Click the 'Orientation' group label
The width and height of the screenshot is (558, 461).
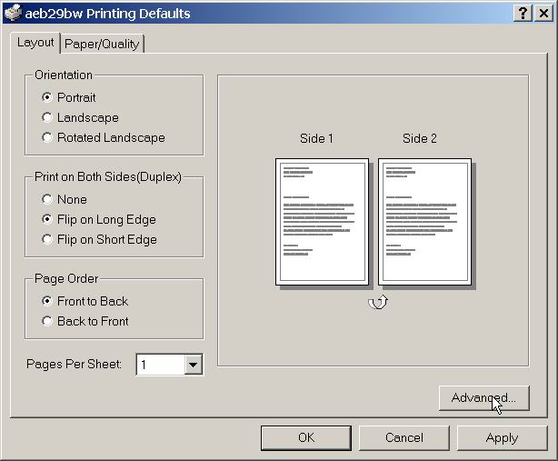[64, 75]
